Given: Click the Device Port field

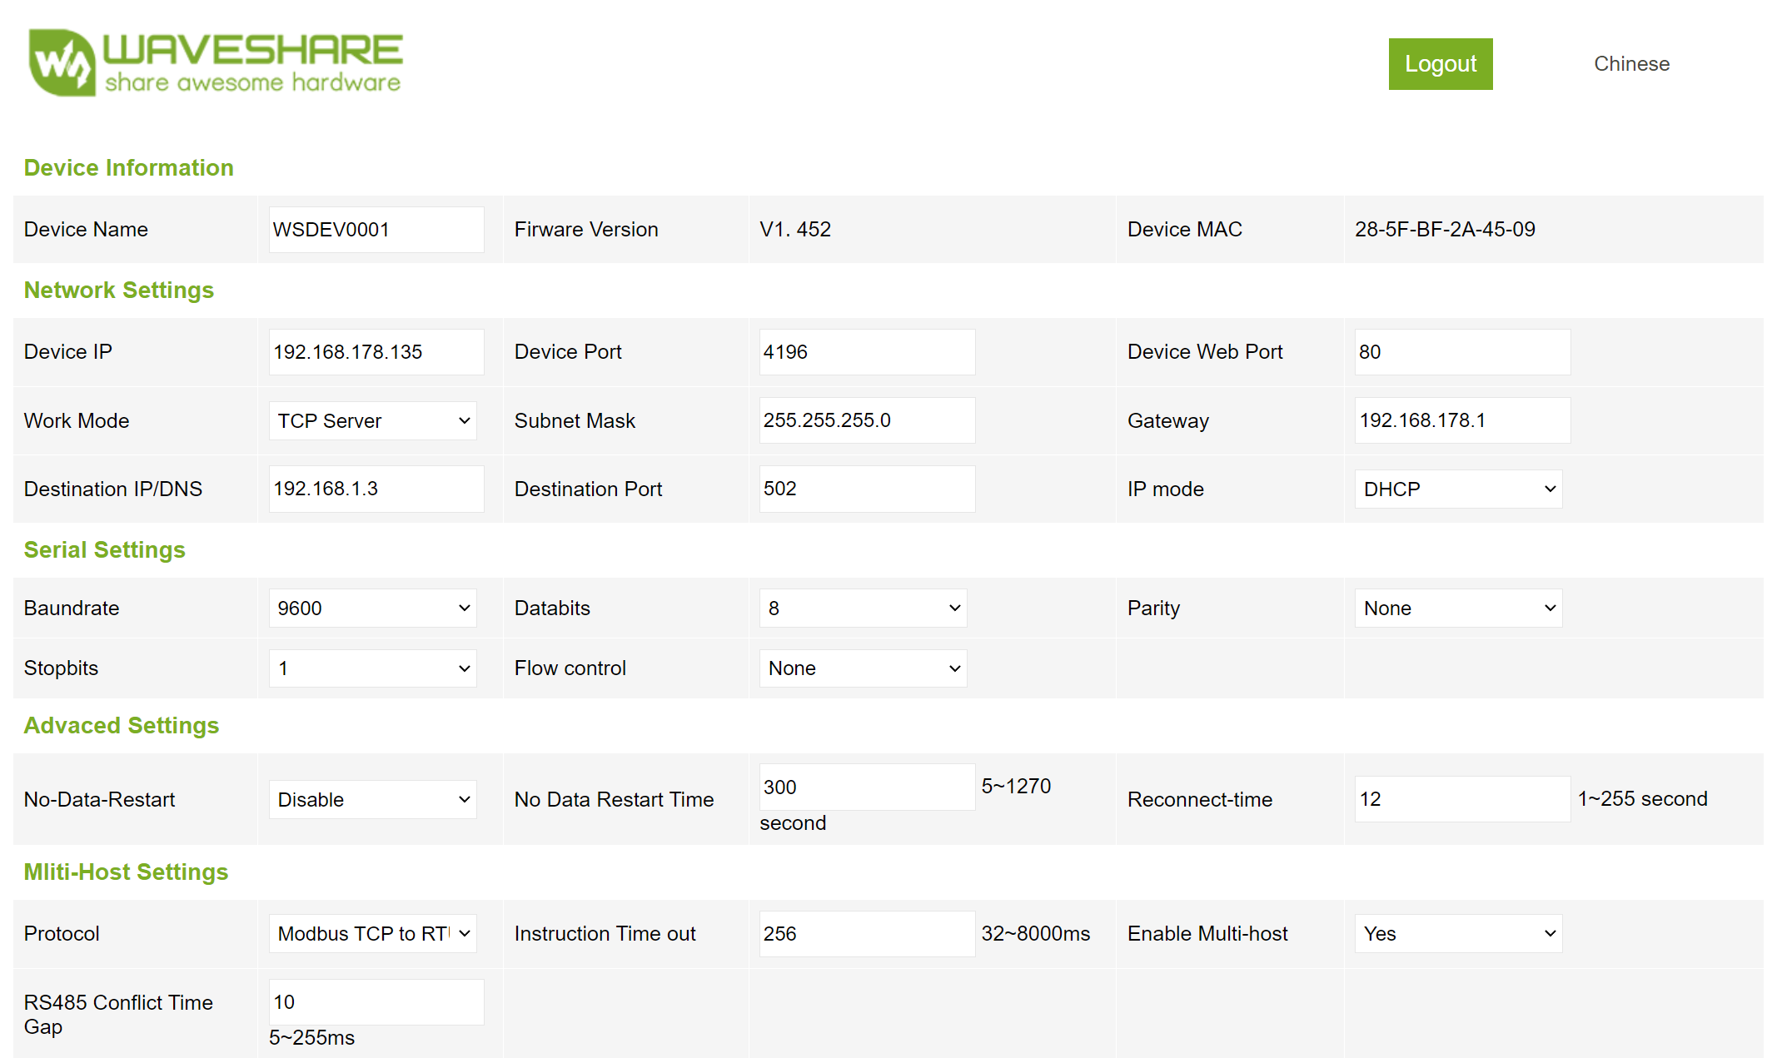Looking at the screenshot, I should (867, 352).
